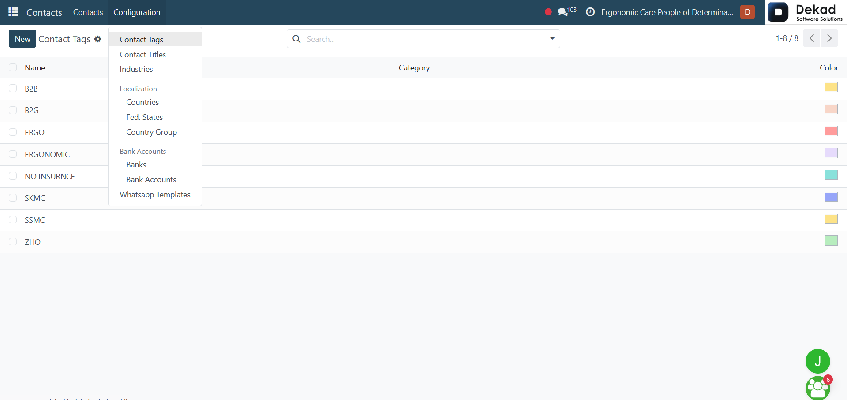Viewport: 847px width, 400px height.
Task: Open the ERGONOMIC tag row
Action: click(x=423, y=155)
